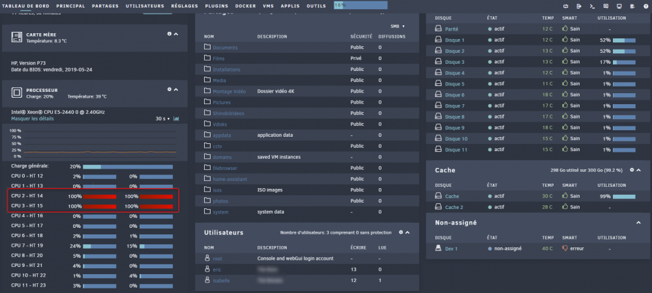Click the help question mark icon

[x=645, y=7]
